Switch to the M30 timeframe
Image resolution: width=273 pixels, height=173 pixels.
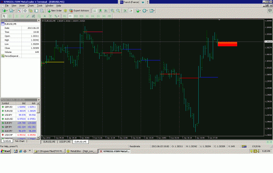82,16
